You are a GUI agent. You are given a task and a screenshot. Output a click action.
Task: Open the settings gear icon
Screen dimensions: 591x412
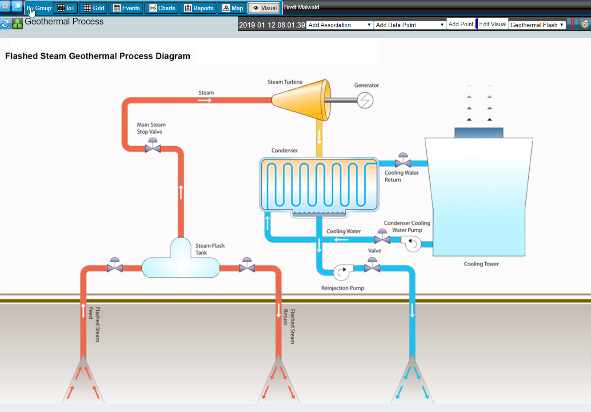5,6
